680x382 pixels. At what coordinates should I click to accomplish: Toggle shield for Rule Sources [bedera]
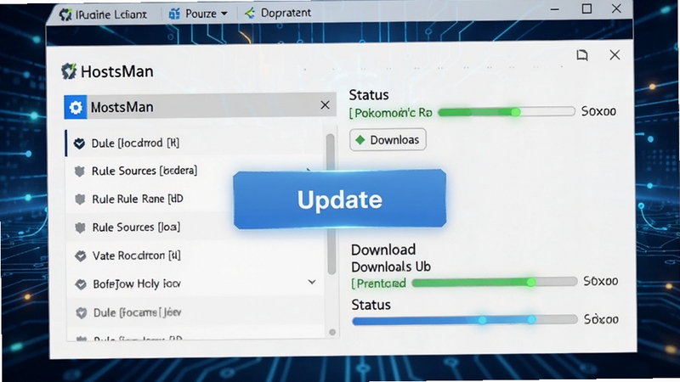(x=79, y=171)
